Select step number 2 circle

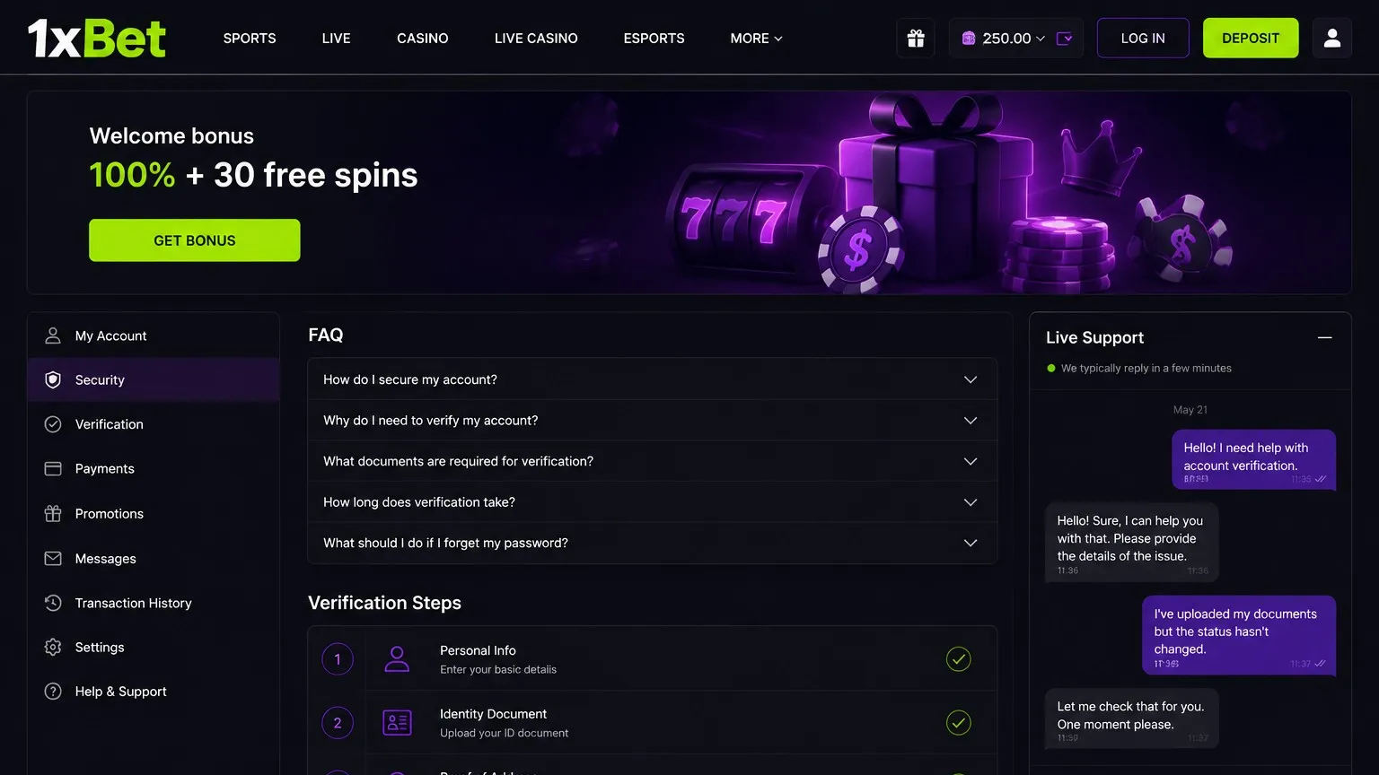(x=338, y=723)
